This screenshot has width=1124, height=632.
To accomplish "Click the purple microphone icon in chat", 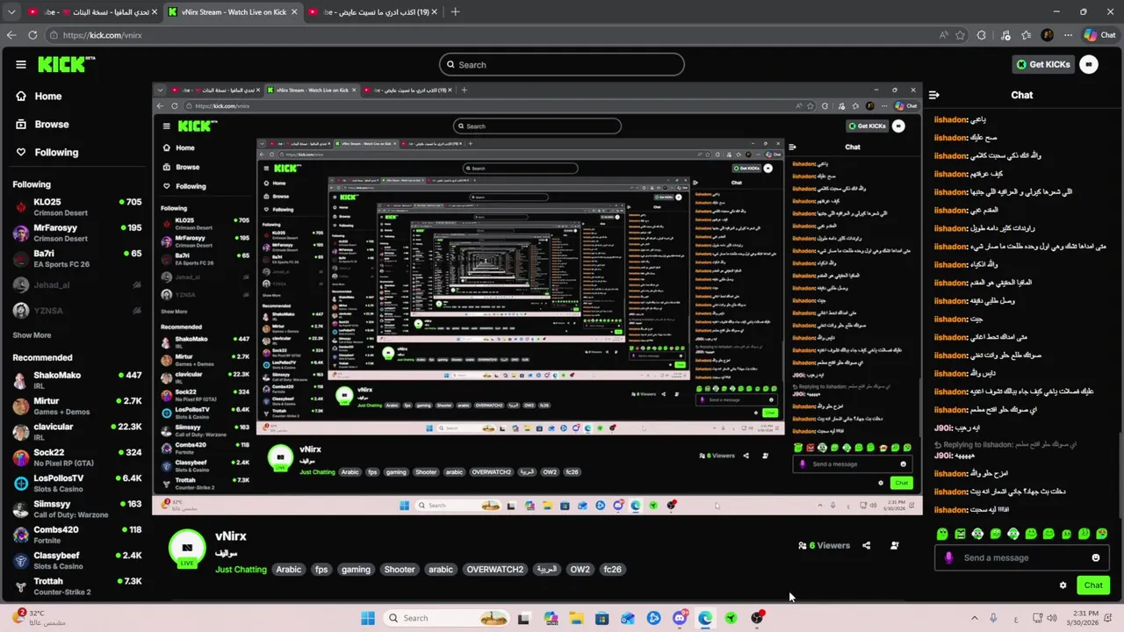I will coord(948,558).
